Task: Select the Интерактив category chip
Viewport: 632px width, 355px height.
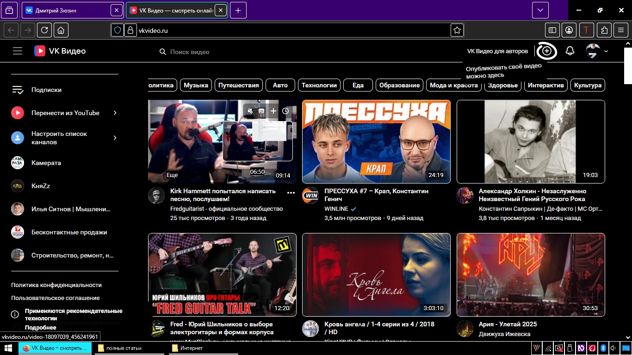Action: coord(546,85)
